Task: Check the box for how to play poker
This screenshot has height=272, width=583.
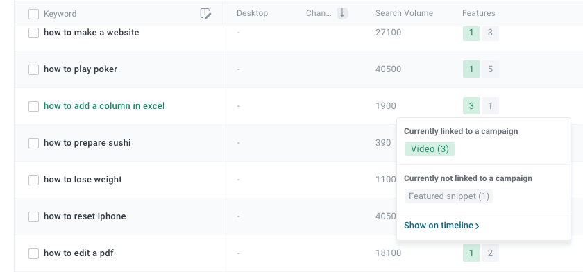Action: (33, 69)
